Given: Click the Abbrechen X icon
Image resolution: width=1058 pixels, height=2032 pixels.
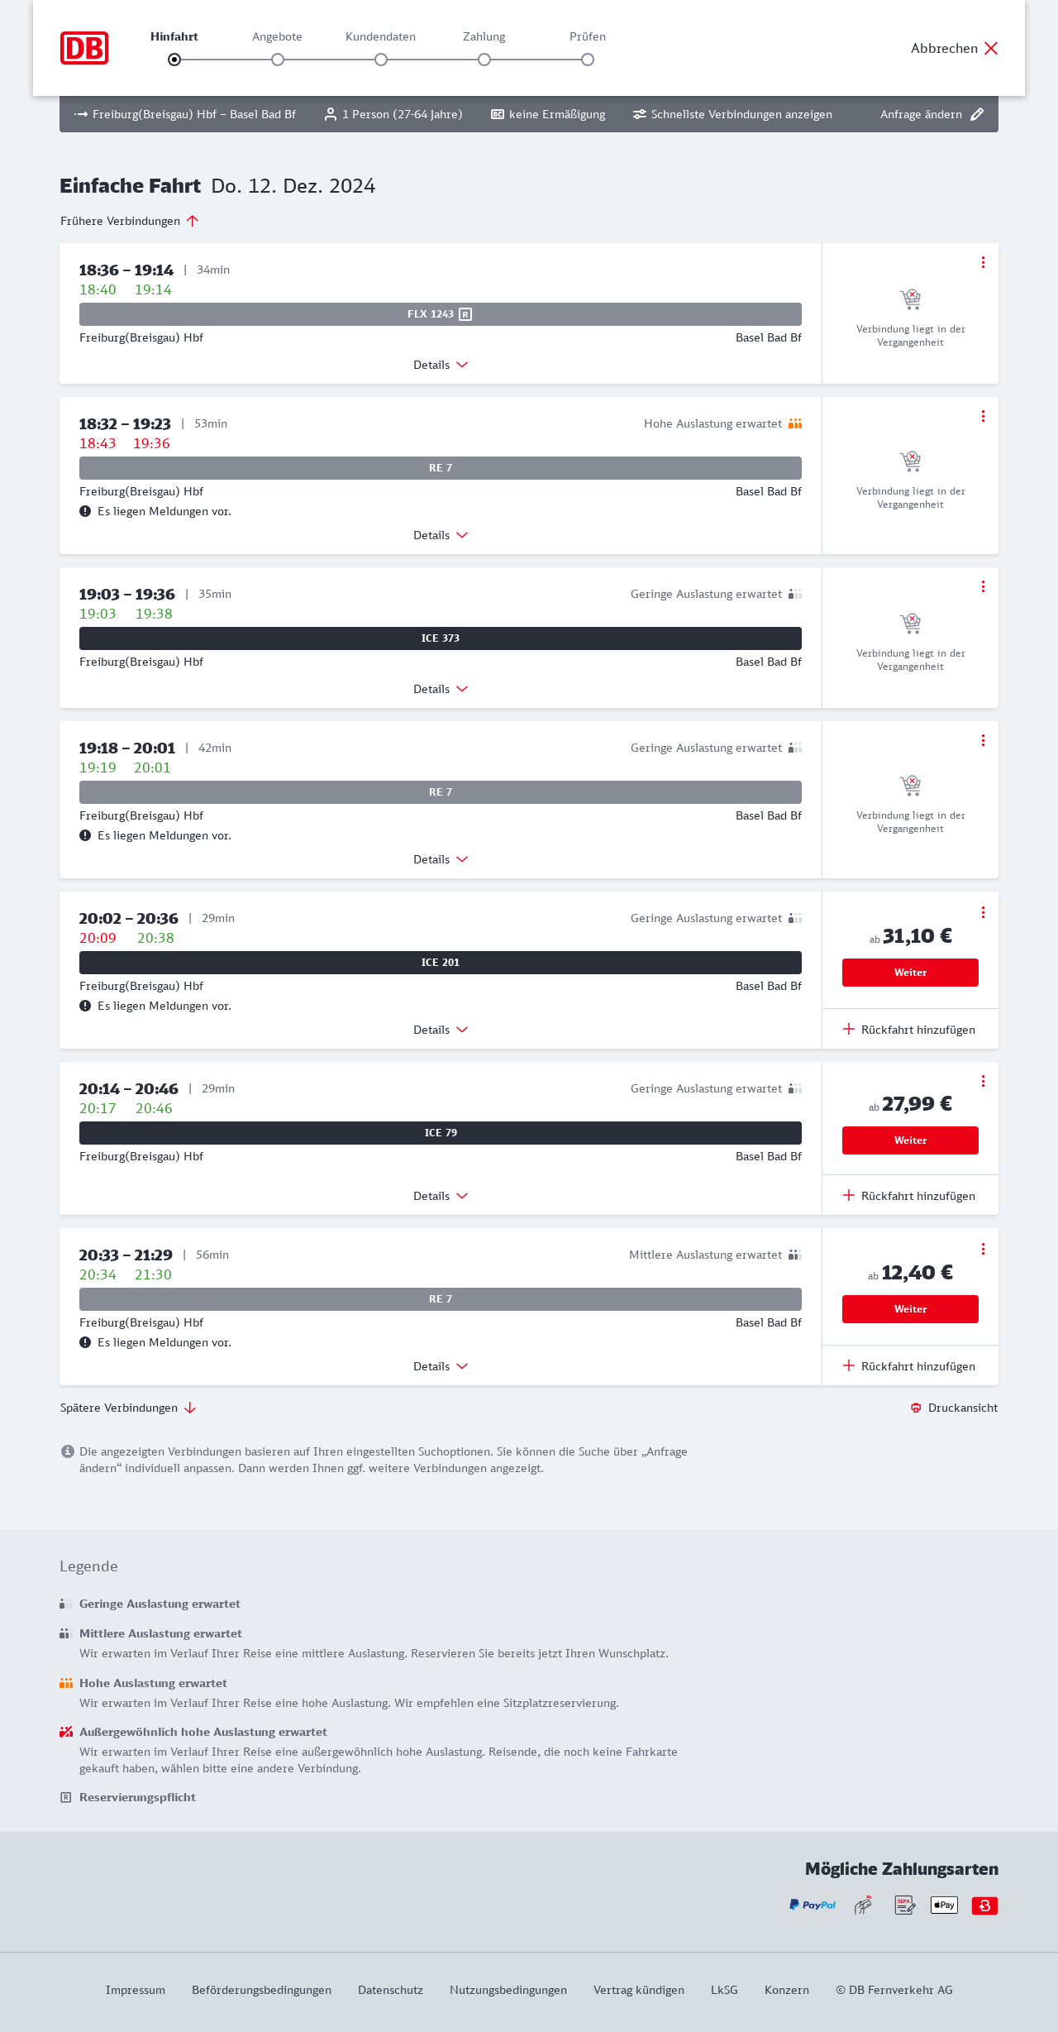Looking at the screenshot, I should (991, 48).
